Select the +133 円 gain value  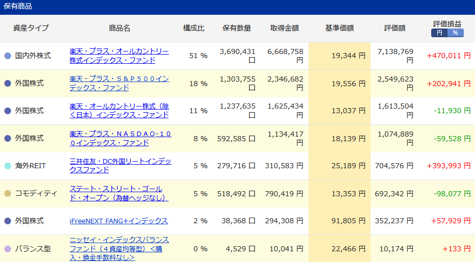pos(457,249)
